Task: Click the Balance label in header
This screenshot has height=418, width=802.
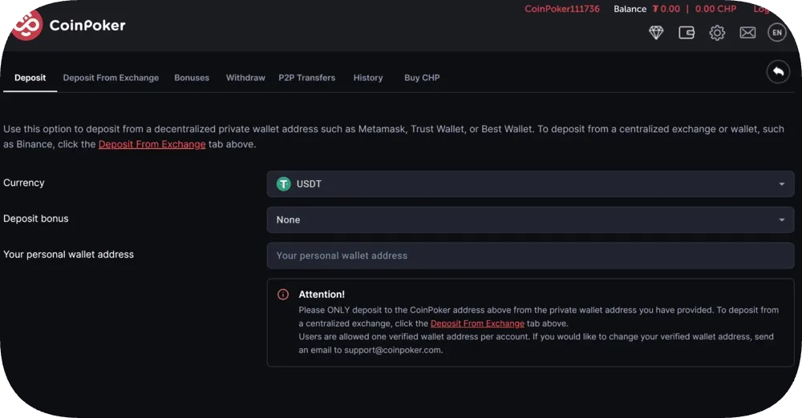Action: (x=630, y=9)
